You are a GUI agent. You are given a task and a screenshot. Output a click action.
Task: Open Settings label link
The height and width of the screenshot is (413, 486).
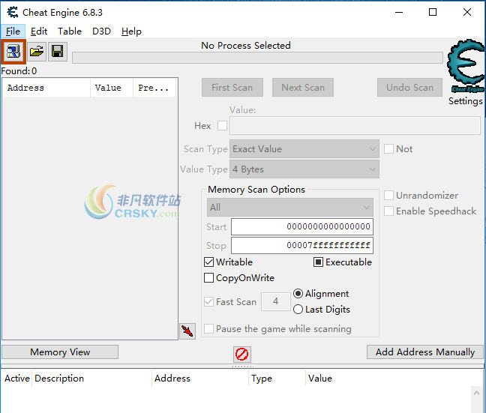click(466, 101)
